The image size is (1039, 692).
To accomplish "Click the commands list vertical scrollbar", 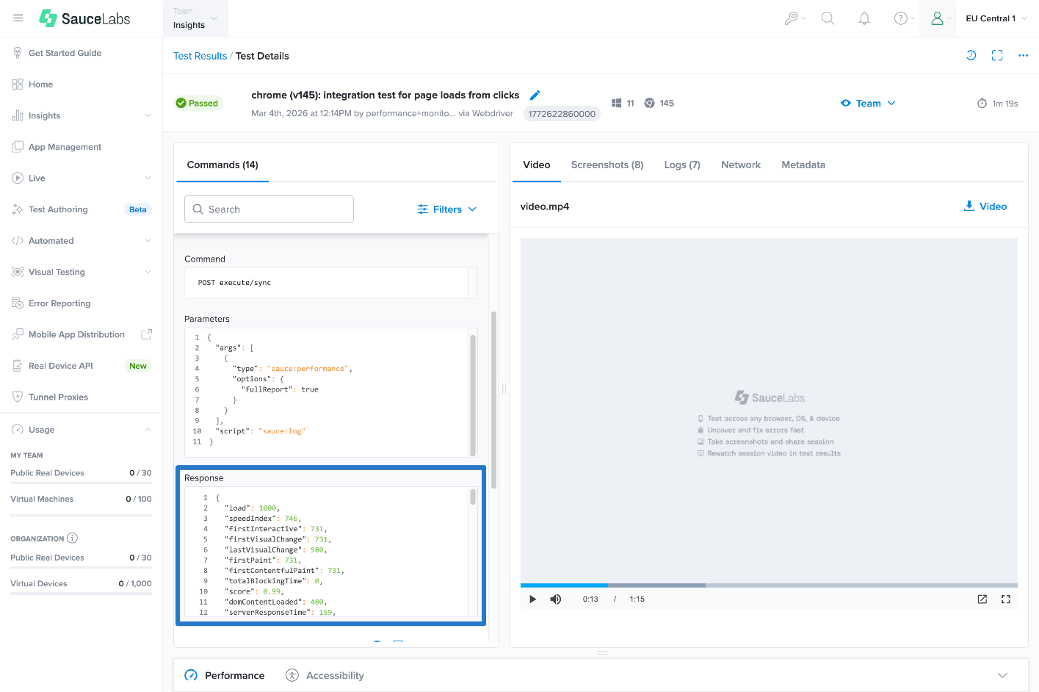I will click(x=493, y=400).
